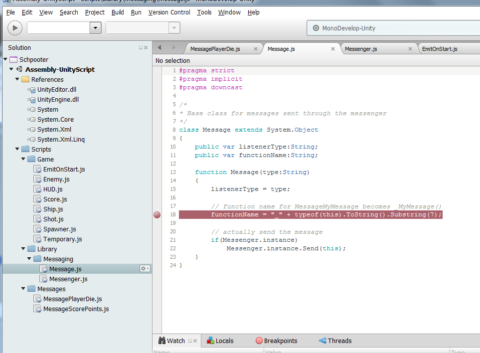This screenshot has height=353, width=480.
Task: Select Temporary.js in the tree
Action: click(x=62, y=239)
